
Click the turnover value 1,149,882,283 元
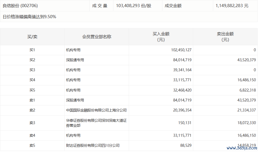pos(232,6)
